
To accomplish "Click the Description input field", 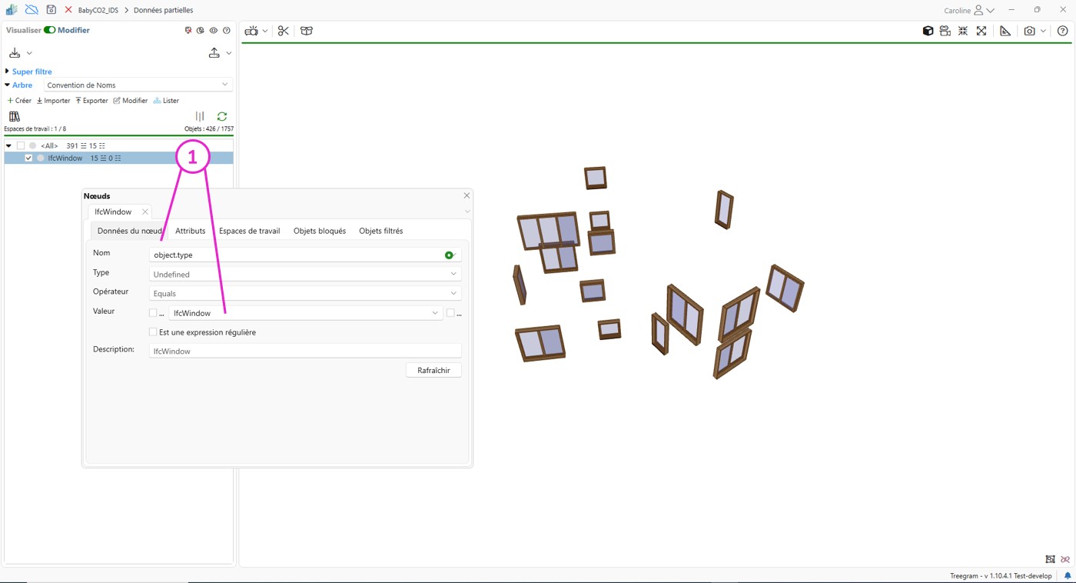I will pyautogui.click(x=304, y=351).
